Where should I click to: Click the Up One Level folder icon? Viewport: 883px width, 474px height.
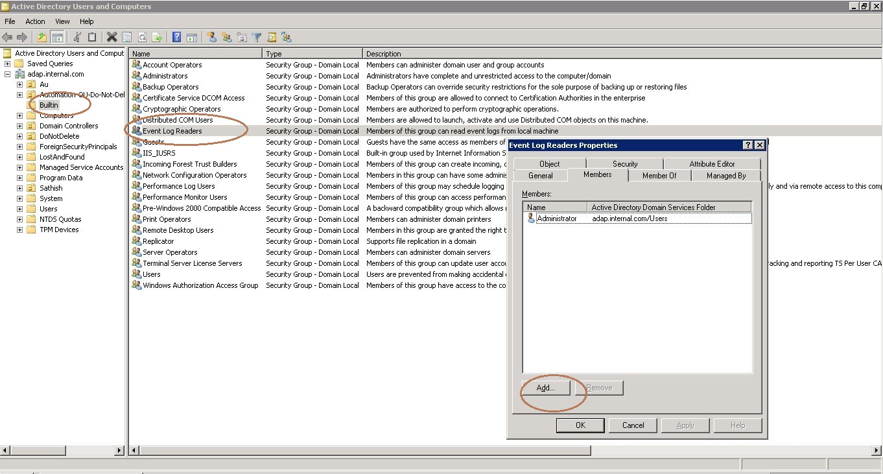coord(42,38)
